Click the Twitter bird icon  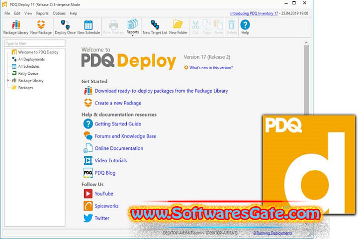88,218
